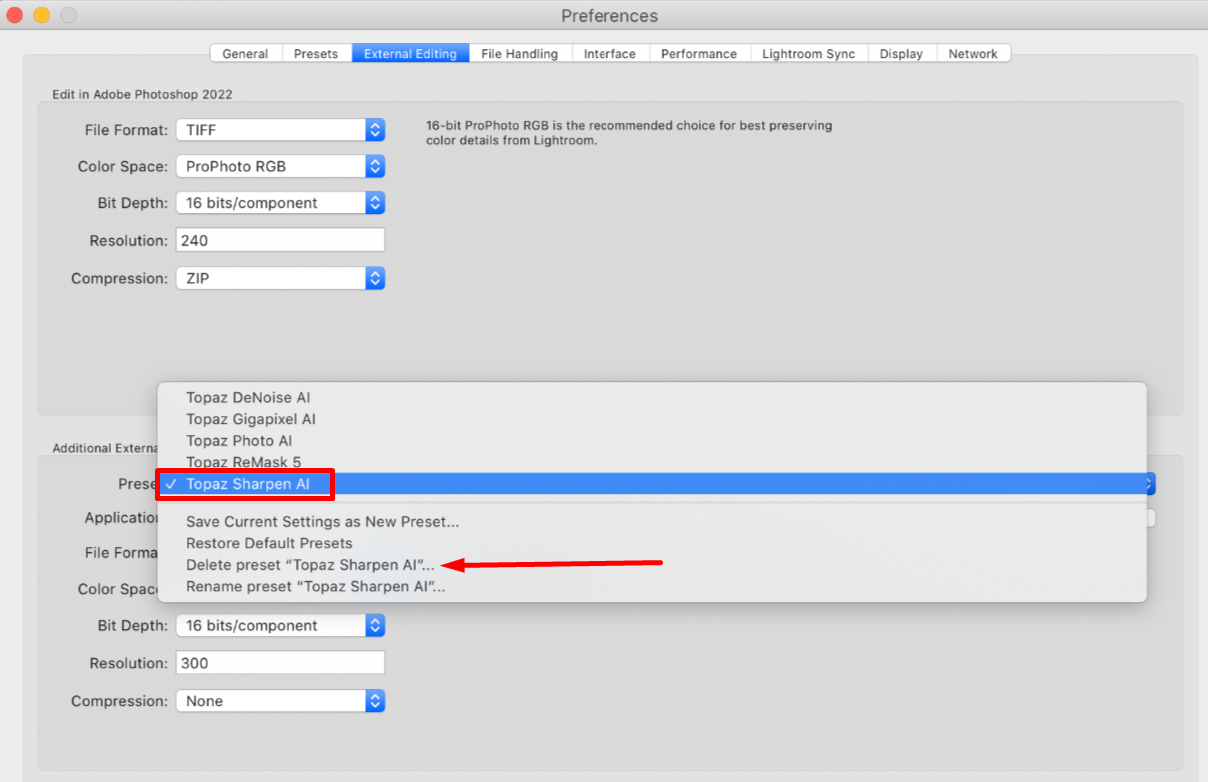1208x782 pixels.
Task: Click Save Current Settings as New Preset
Action: click(322, 521)
